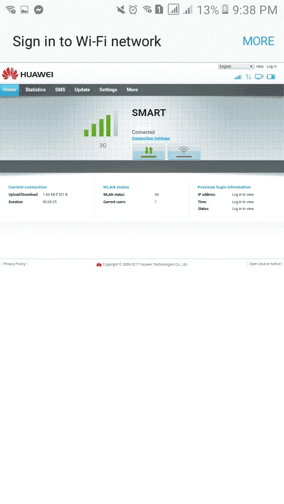
Task: Toggle the mobile data connection button
Action: pyautogui.click(x=149, y=151)
